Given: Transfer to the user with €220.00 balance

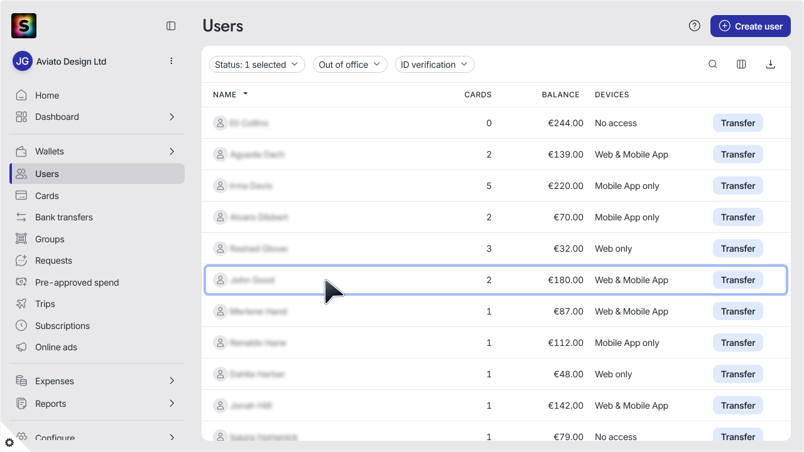Looking at the screenshot, I should (x=737, y=186).
